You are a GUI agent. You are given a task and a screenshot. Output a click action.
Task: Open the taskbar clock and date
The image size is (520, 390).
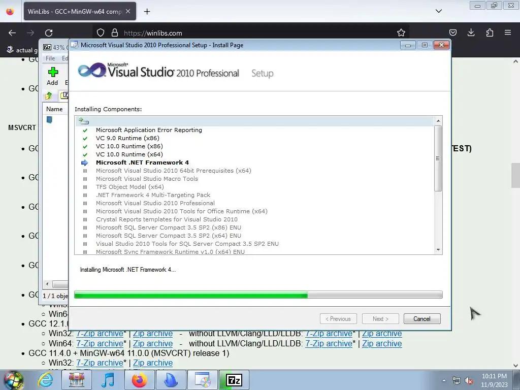(x=494, y=380)
